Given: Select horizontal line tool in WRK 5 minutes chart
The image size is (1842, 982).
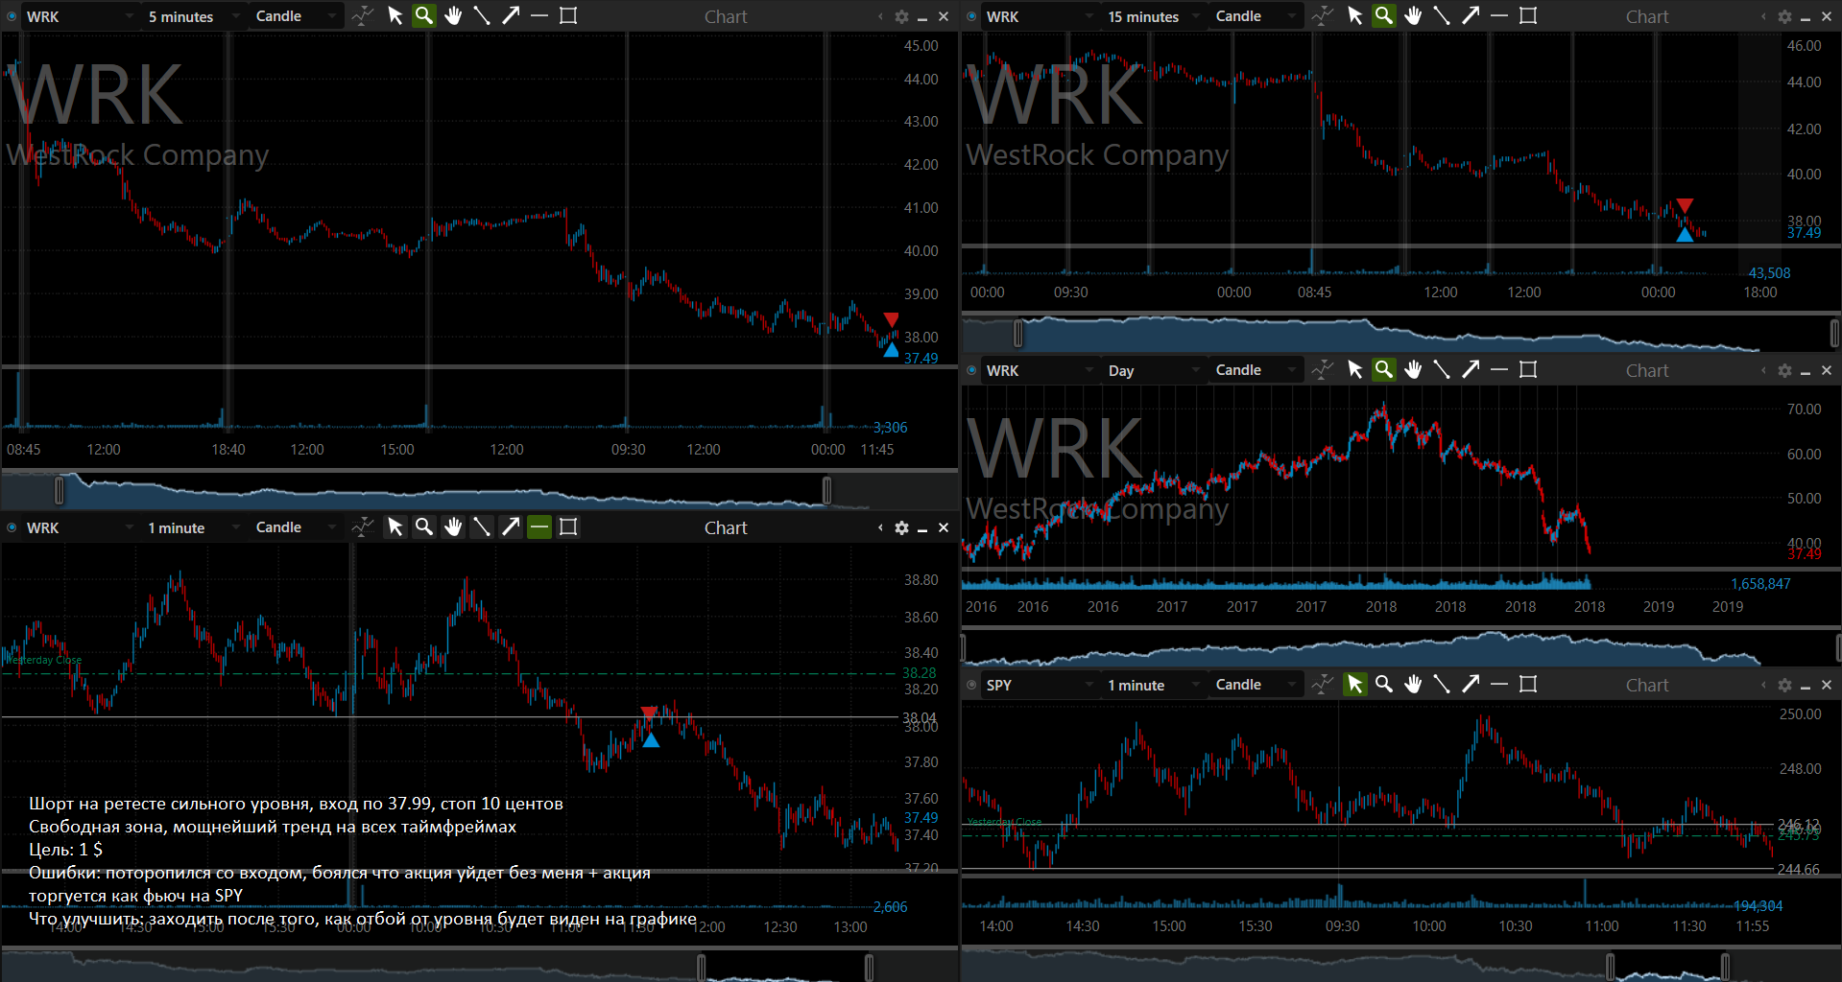Looking at the screenshot, I should [539, 16].
